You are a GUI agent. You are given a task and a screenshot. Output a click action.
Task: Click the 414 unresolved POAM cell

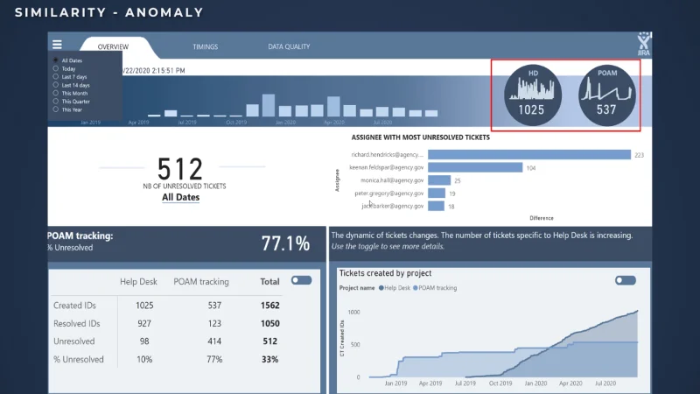click(214, 341)
